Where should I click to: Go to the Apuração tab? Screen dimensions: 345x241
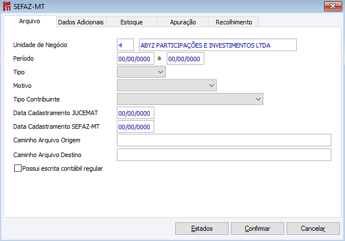tap(183, 22)
